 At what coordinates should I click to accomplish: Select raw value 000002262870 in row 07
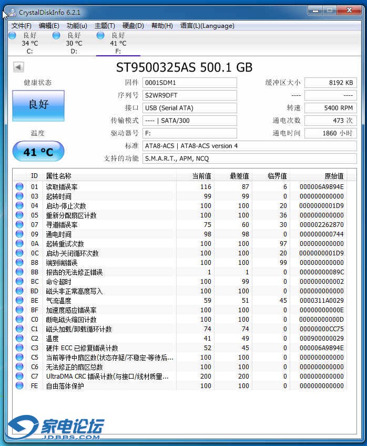pyautogui.click(x=322, y=225)
